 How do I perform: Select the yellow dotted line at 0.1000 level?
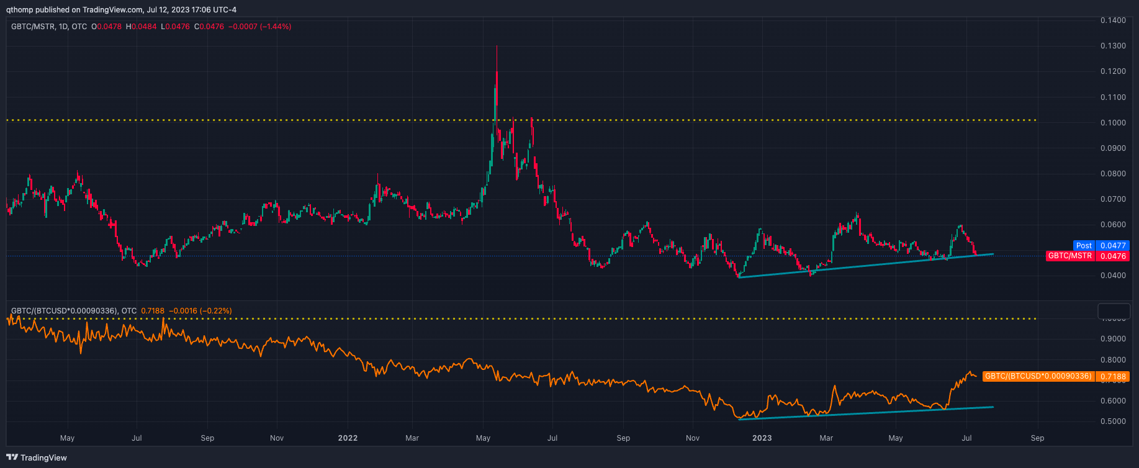[521, 120]
